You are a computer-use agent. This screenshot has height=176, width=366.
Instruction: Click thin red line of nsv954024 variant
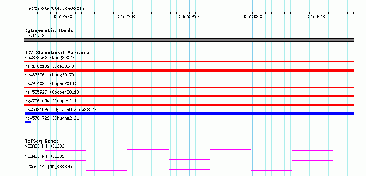click(189, 88)
